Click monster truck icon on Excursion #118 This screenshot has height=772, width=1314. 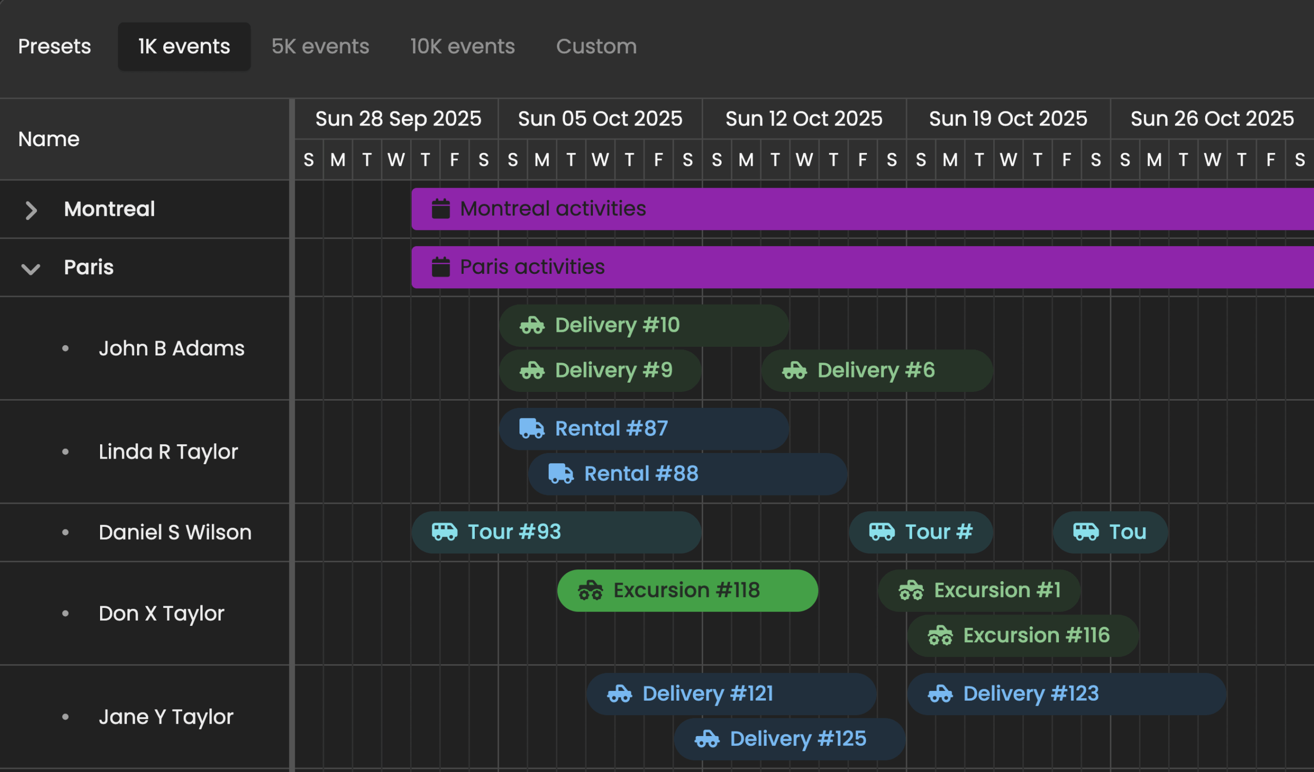pos(590,590)
